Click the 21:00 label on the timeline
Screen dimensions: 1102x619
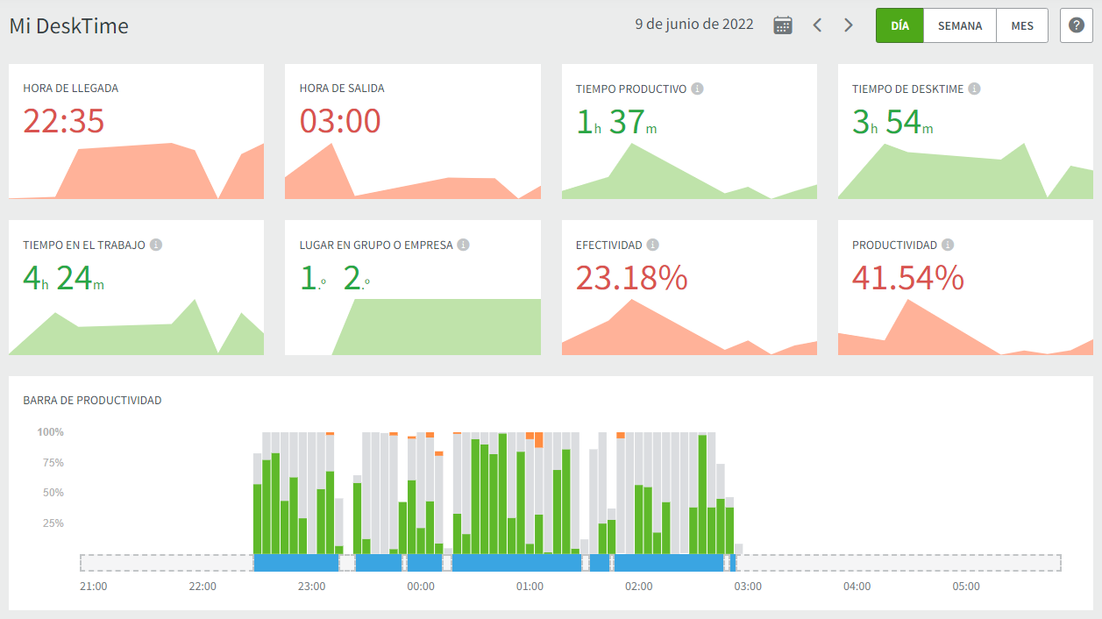point(94,587)
